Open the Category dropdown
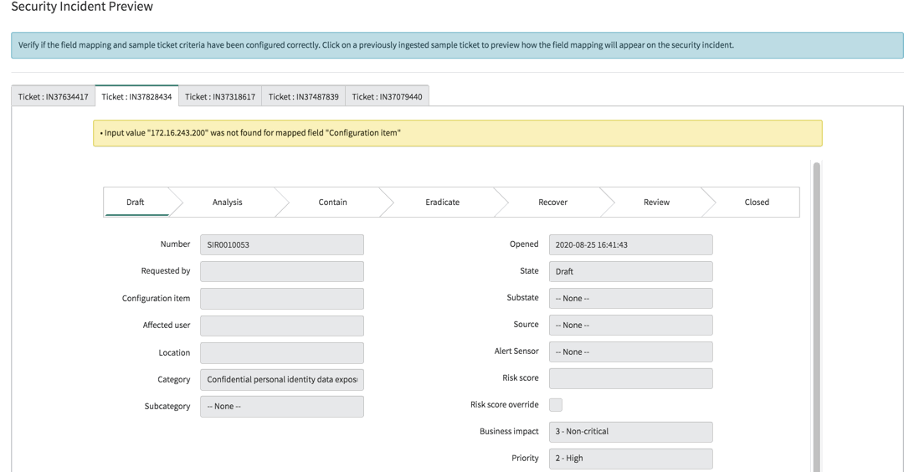904x472 pixels. click(282, 379)
